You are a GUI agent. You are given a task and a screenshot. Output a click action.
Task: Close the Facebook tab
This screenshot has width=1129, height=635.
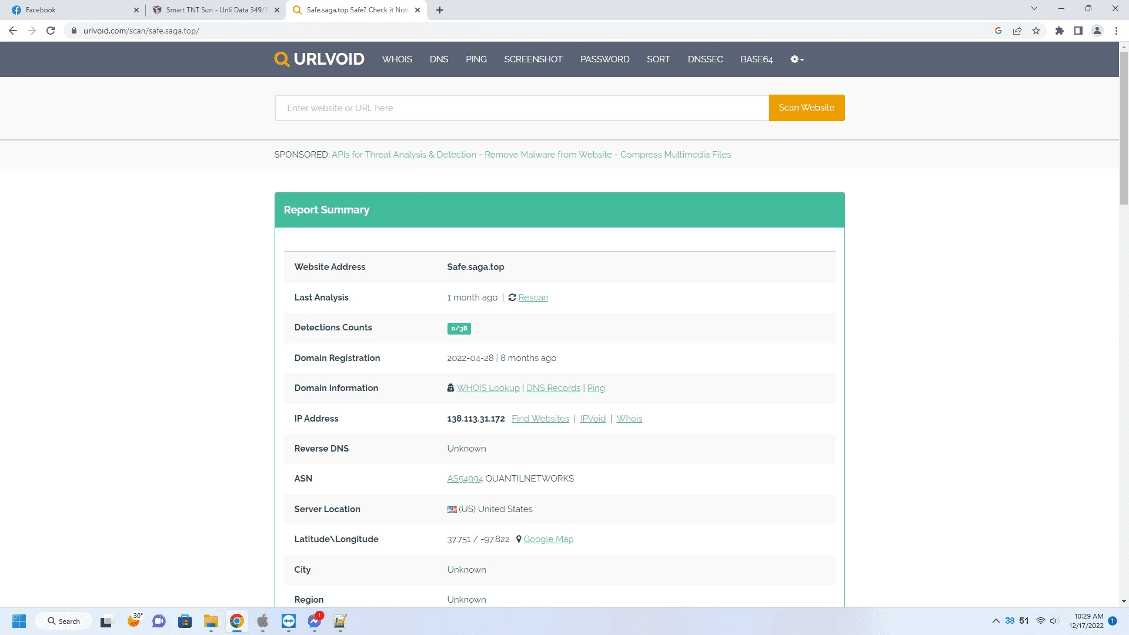(136, 10)
